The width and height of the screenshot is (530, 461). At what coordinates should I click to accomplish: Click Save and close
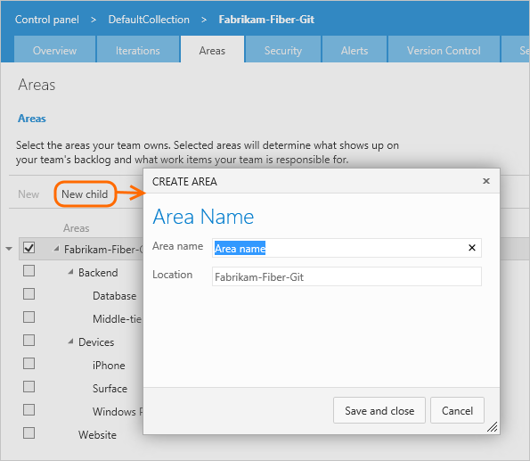coord(379,410)
